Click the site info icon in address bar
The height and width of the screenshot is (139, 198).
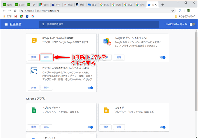[22, 11]
